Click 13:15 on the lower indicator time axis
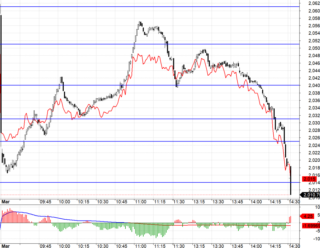 pos(199,245)
